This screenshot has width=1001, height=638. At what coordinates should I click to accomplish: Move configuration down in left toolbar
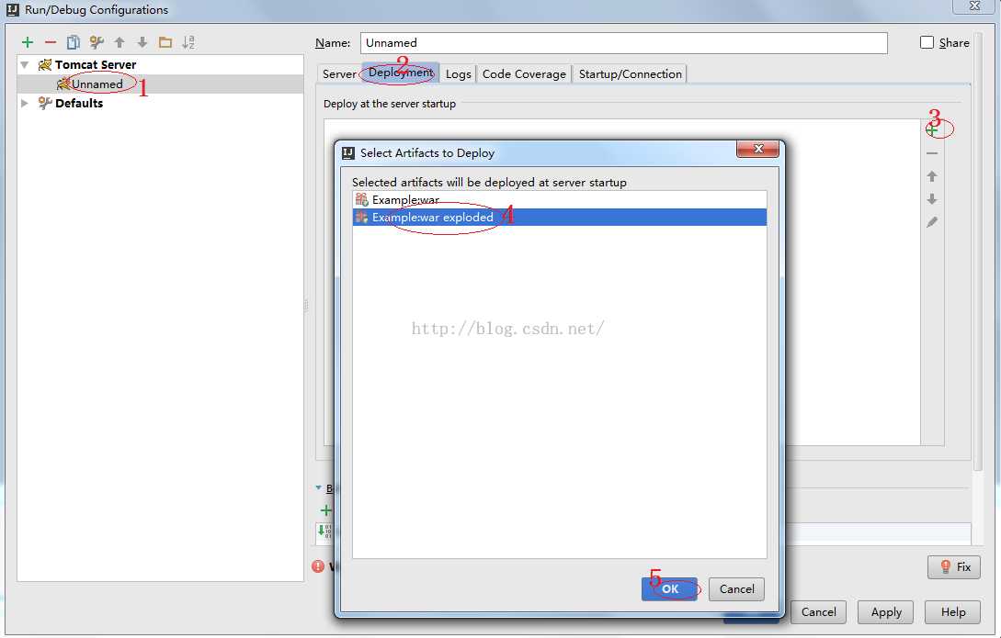pos(142,43)
